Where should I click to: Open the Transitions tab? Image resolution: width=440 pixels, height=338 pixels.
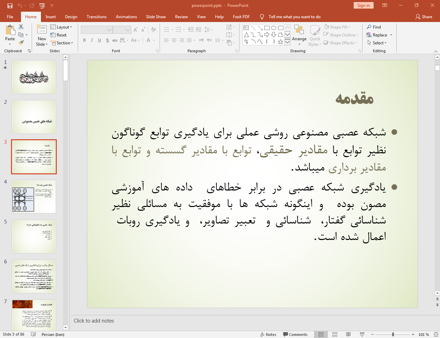pos(96,17)
